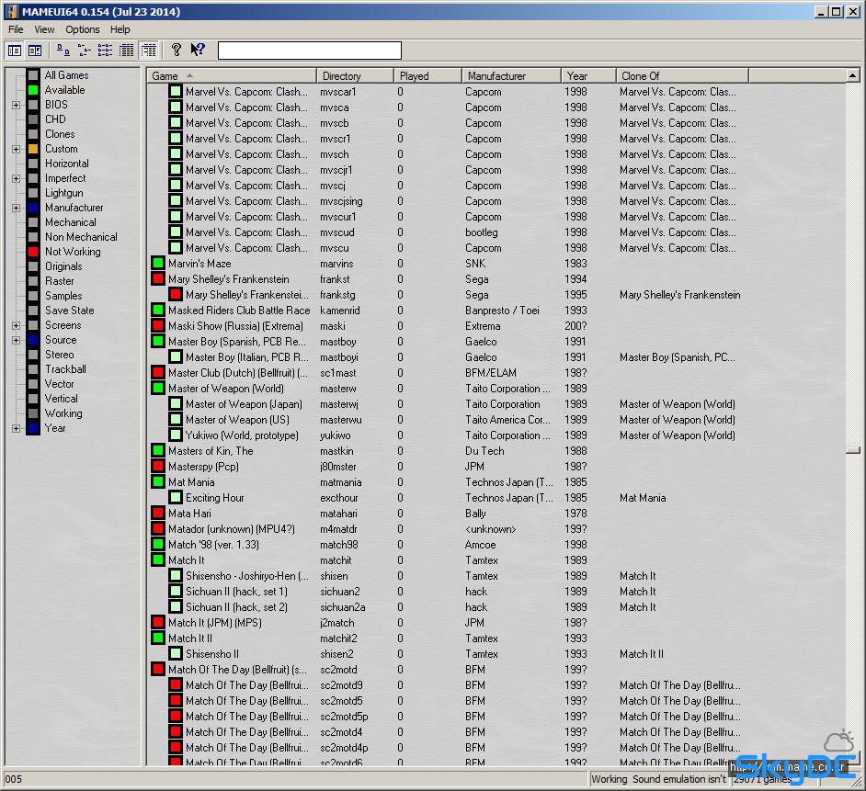Click the red icon beside Masterspy (Pcp)
Viewport: 866px width, 791px height.
coord(158,467)
